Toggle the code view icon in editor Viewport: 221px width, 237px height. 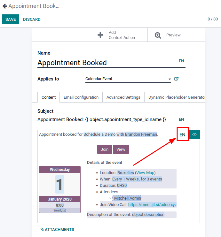coord(194,134)
